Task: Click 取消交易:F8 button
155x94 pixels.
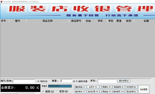Action: click(93, 92)
